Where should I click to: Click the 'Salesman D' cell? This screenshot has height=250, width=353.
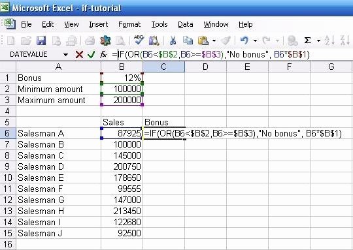59,166
